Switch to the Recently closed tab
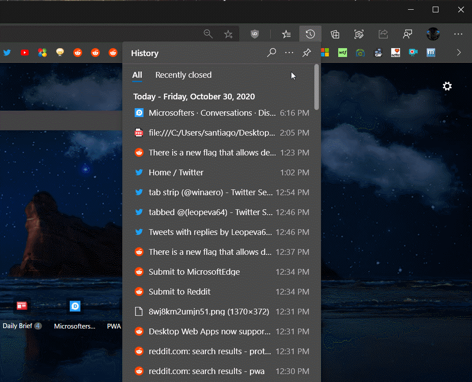Viewport: 472px width, 382px height. point(183,75)
